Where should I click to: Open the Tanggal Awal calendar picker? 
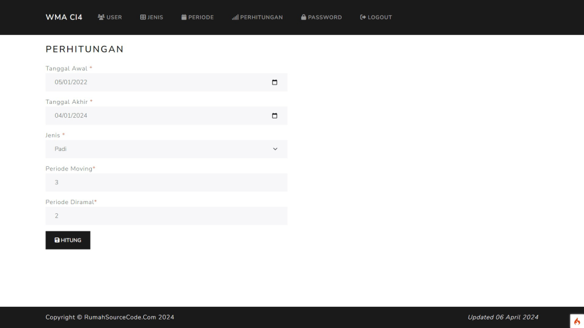[x=274, y=82]
